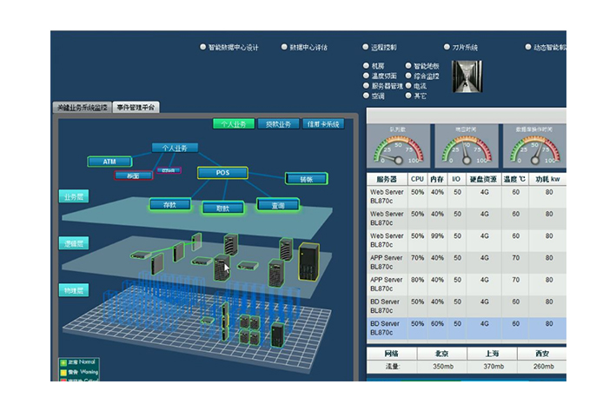Click the 350mb traffic value
This screenshot has height=411, width=616.
point(443,366)
